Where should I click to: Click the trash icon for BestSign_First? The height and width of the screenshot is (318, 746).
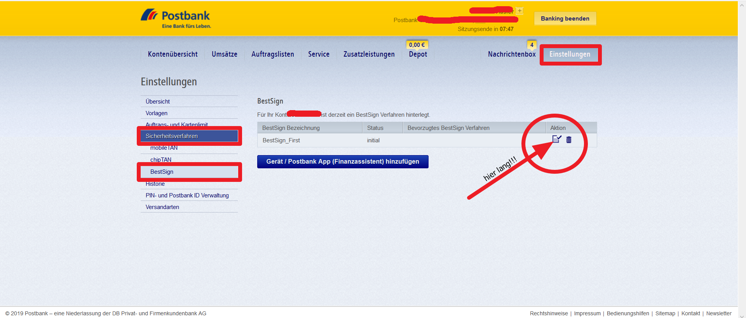[569, 140]
